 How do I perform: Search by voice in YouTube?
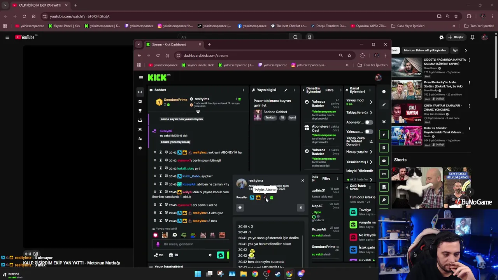(x=309, y=37)
